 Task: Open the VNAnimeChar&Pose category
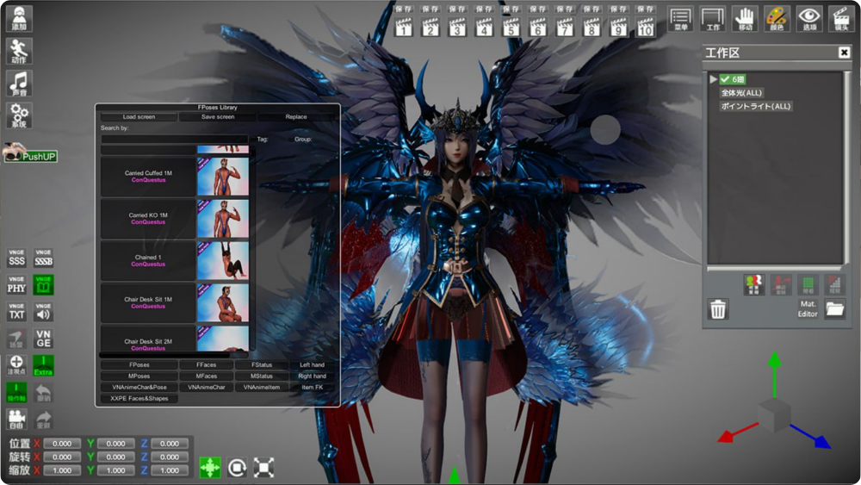click(x=139, y=388)
